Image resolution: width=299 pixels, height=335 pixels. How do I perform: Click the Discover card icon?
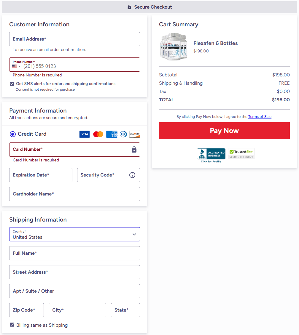[x=135, y=134]
